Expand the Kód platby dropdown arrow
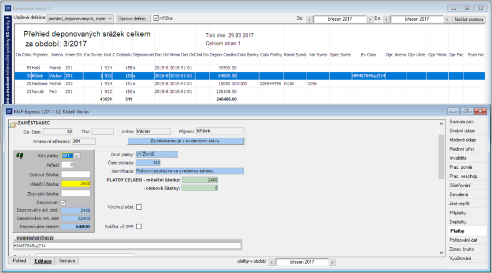492x273 pixels. pyautogui.click(x=77, y=156)
